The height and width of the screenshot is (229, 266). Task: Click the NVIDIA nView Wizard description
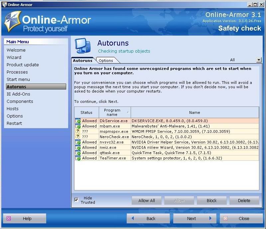(195, 147)
